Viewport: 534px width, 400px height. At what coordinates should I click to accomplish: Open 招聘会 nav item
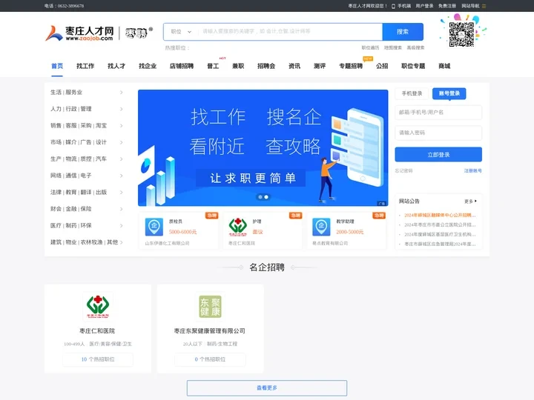266,66
